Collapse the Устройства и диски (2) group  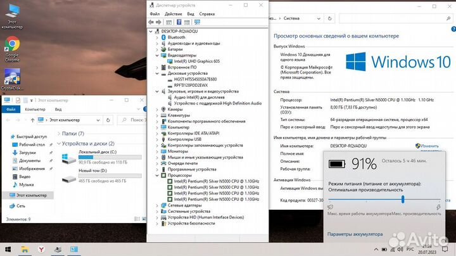coord(59,143)
